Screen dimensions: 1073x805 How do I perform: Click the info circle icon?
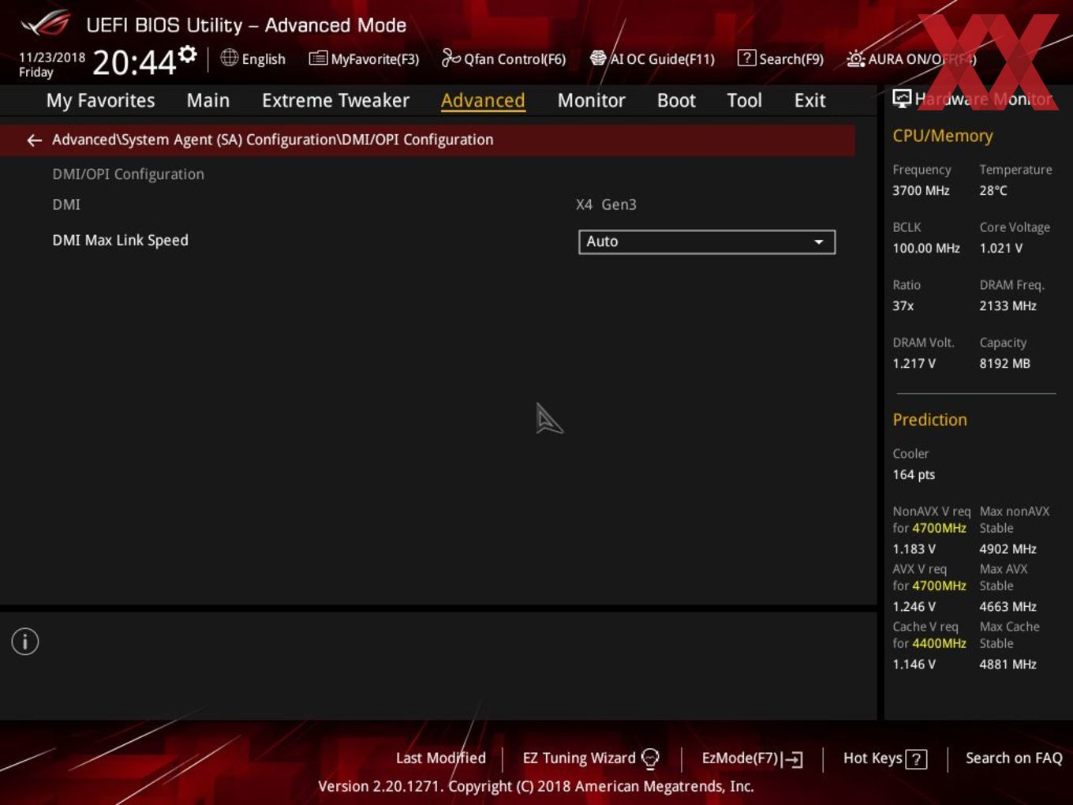25,642
